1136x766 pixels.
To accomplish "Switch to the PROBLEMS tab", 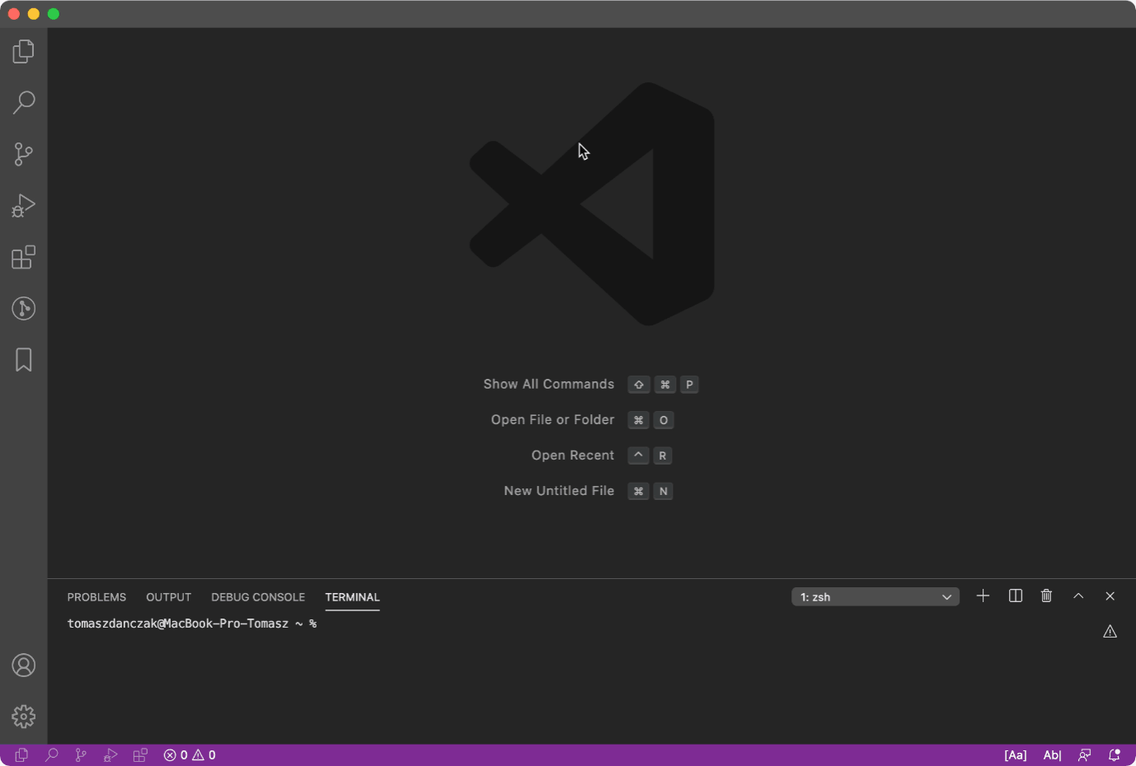I will point(96,597).
